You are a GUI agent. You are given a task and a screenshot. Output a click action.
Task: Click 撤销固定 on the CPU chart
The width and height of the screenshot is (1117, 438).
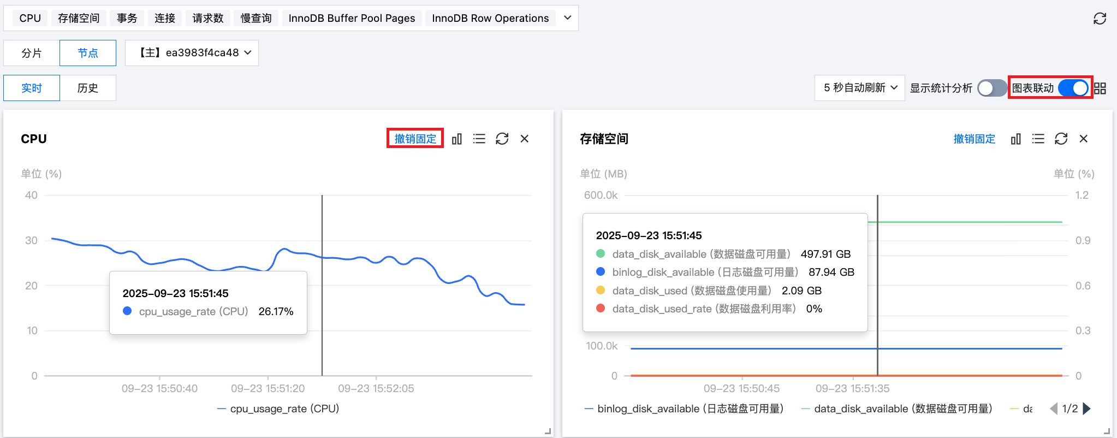click(x=415, y=139)
